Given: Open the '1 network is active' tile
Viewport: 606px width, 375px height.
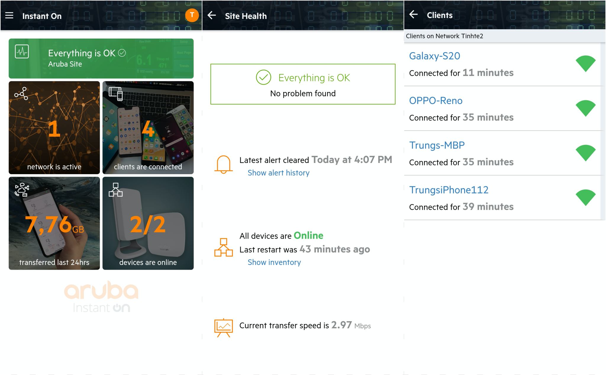Looking at the screenshot, I should 54,127.
